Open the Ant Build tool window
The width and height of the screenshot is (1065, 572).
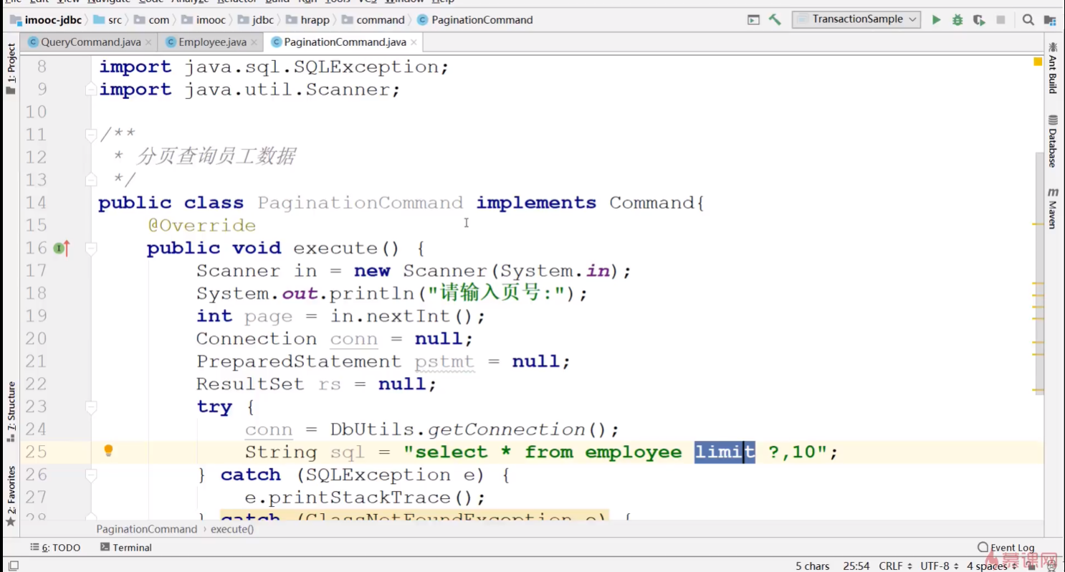tap(1053, 67)
